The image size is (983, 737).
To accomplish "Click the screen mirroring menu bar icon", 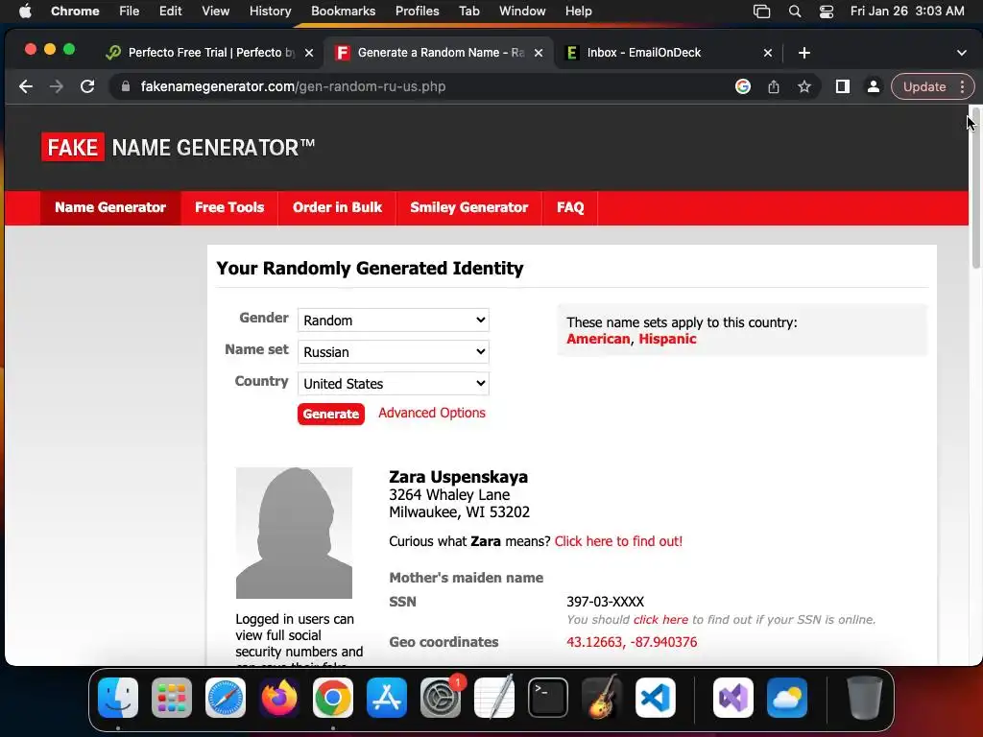I will (761, 11).
